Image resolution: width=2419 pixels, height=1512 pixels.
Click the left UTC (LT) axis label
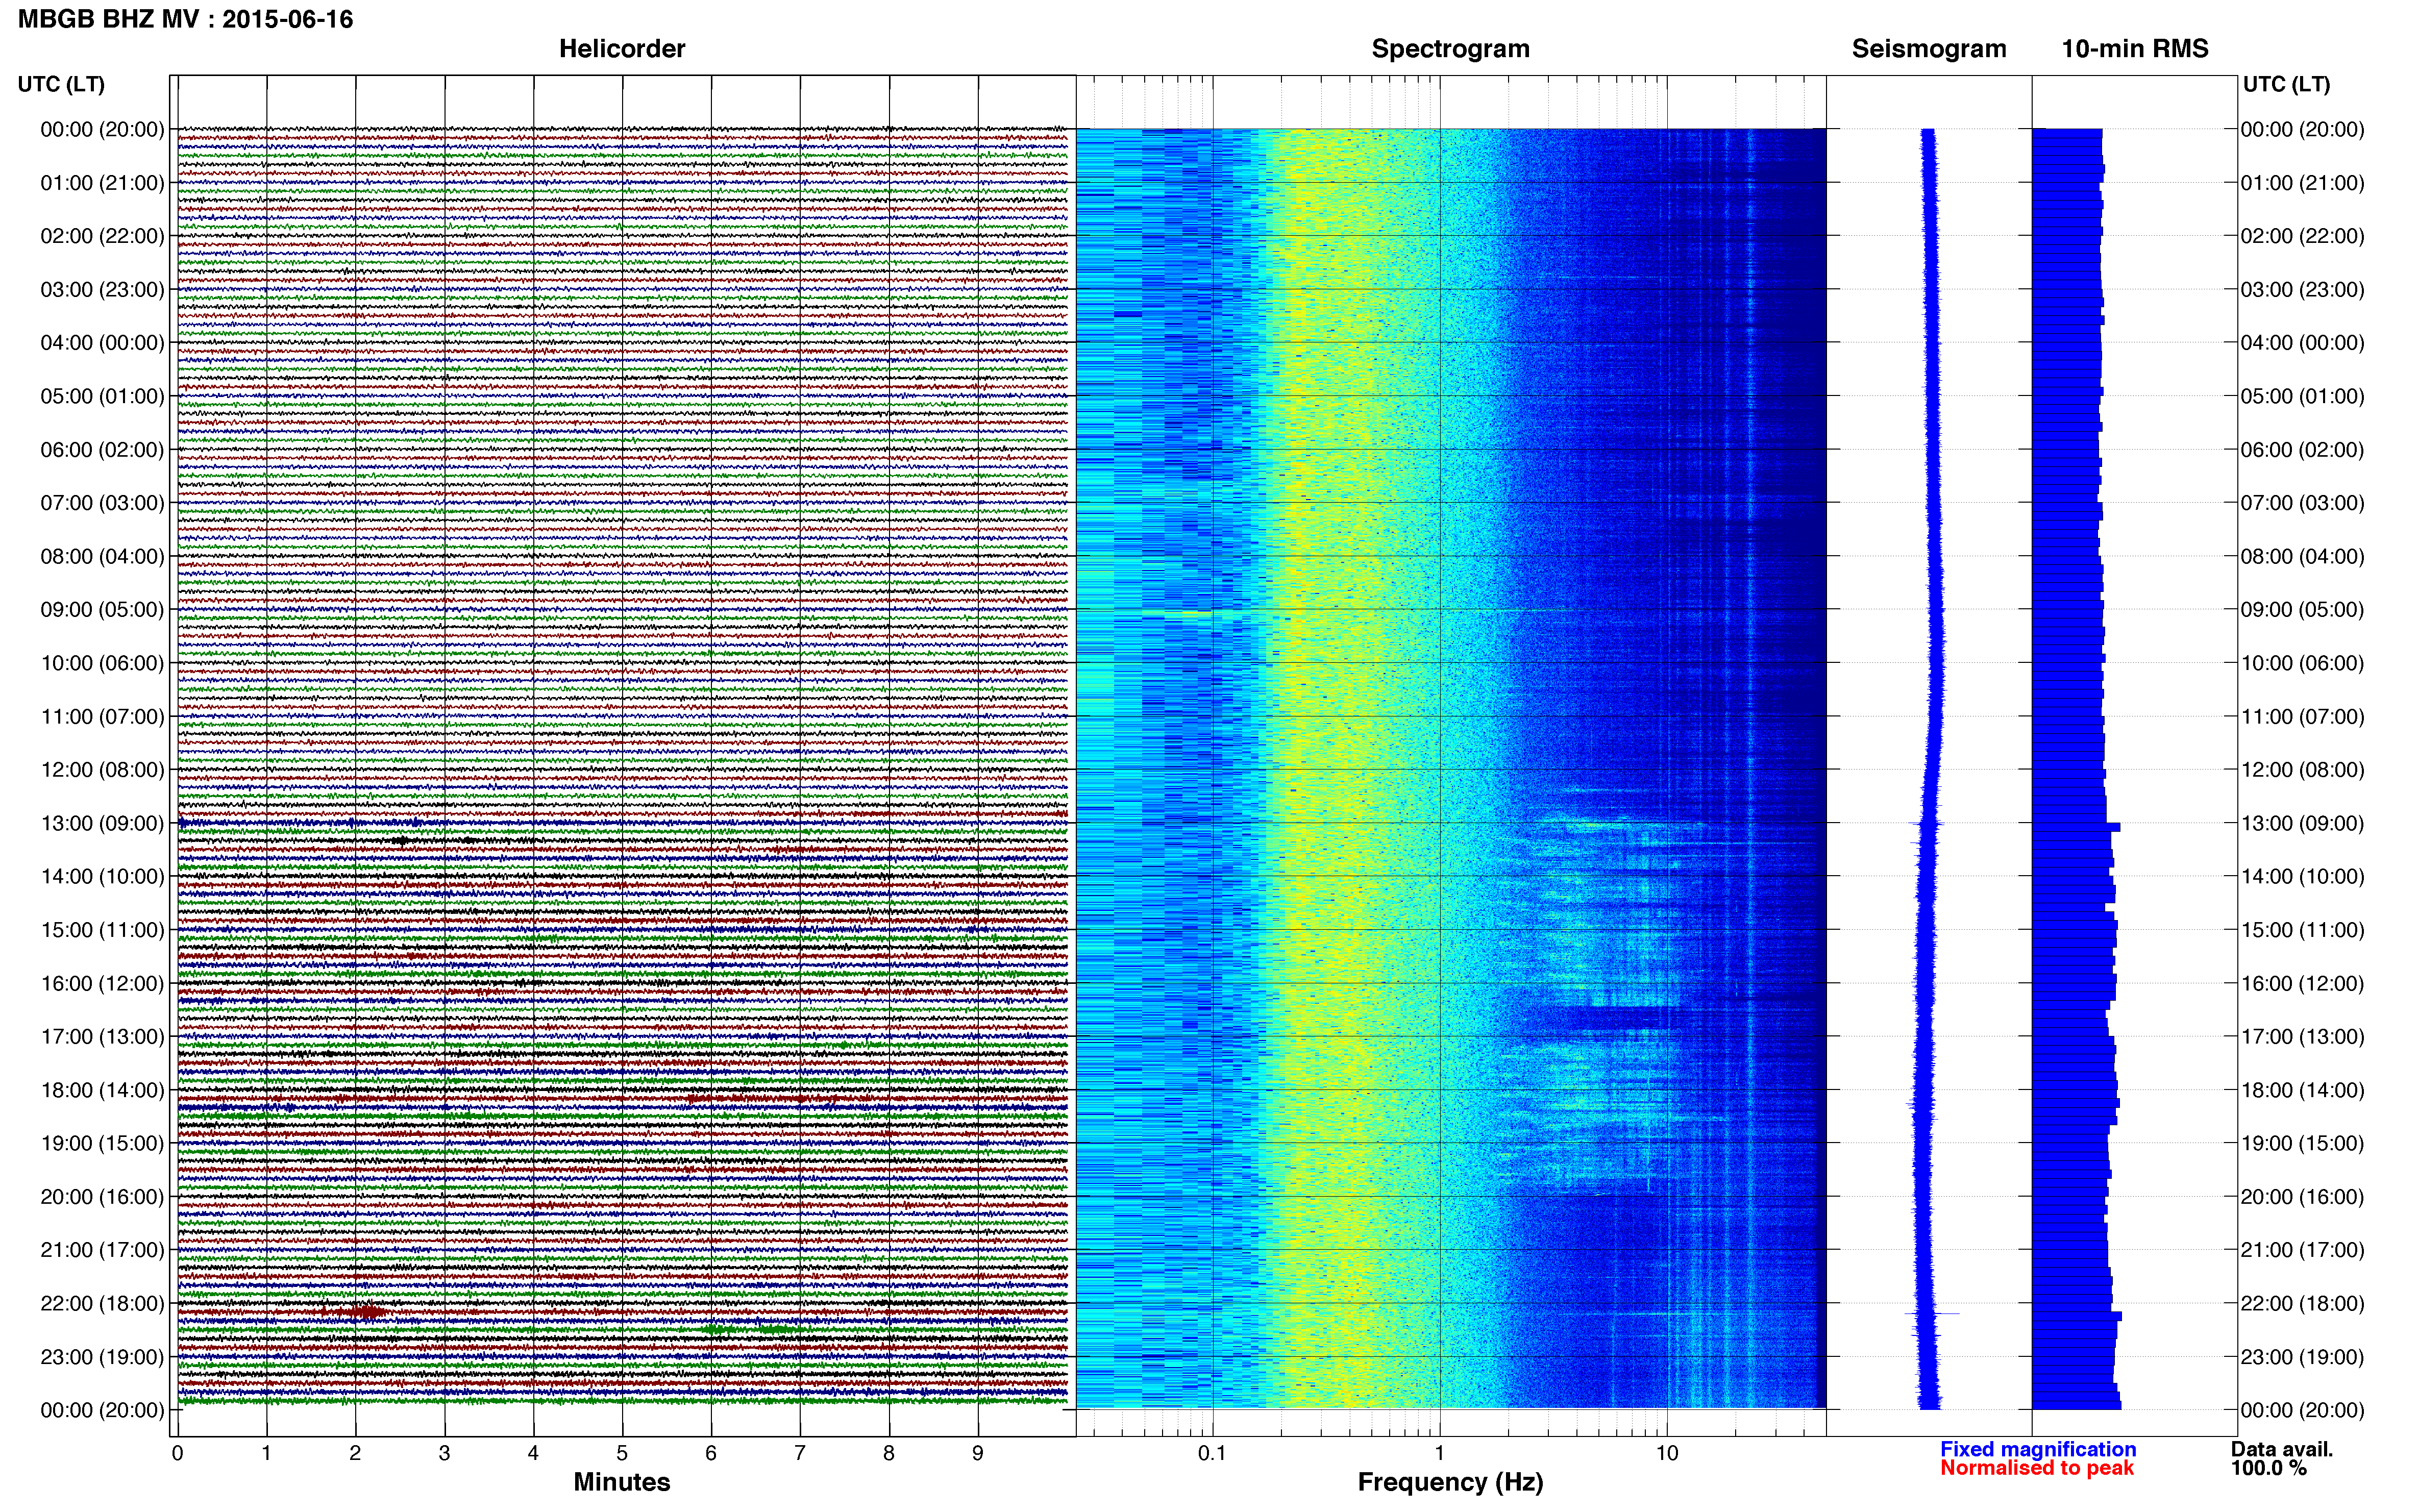point(61,84)
